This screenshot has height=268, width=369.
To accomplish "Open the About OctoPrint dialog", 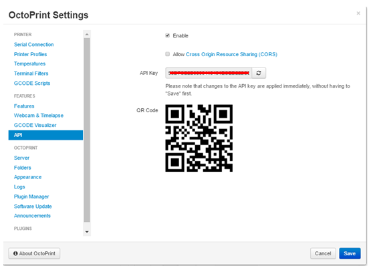I will pos(34,253).
